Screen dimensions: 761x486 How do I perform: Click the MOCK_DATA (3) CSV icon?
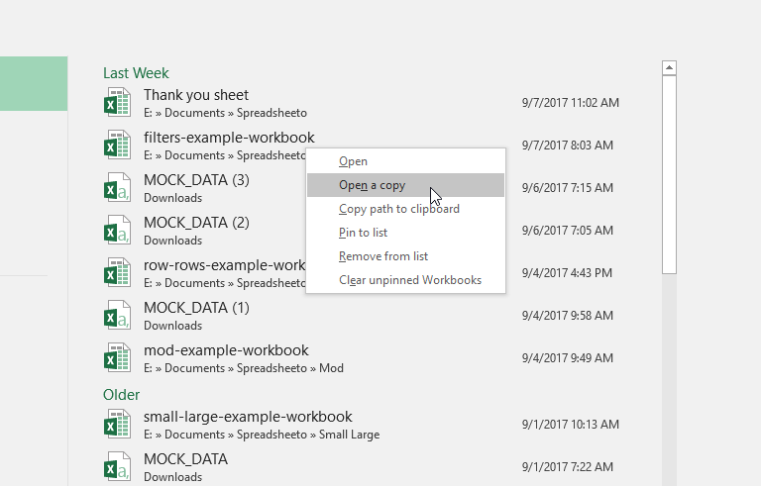click(x=117, y=187)
